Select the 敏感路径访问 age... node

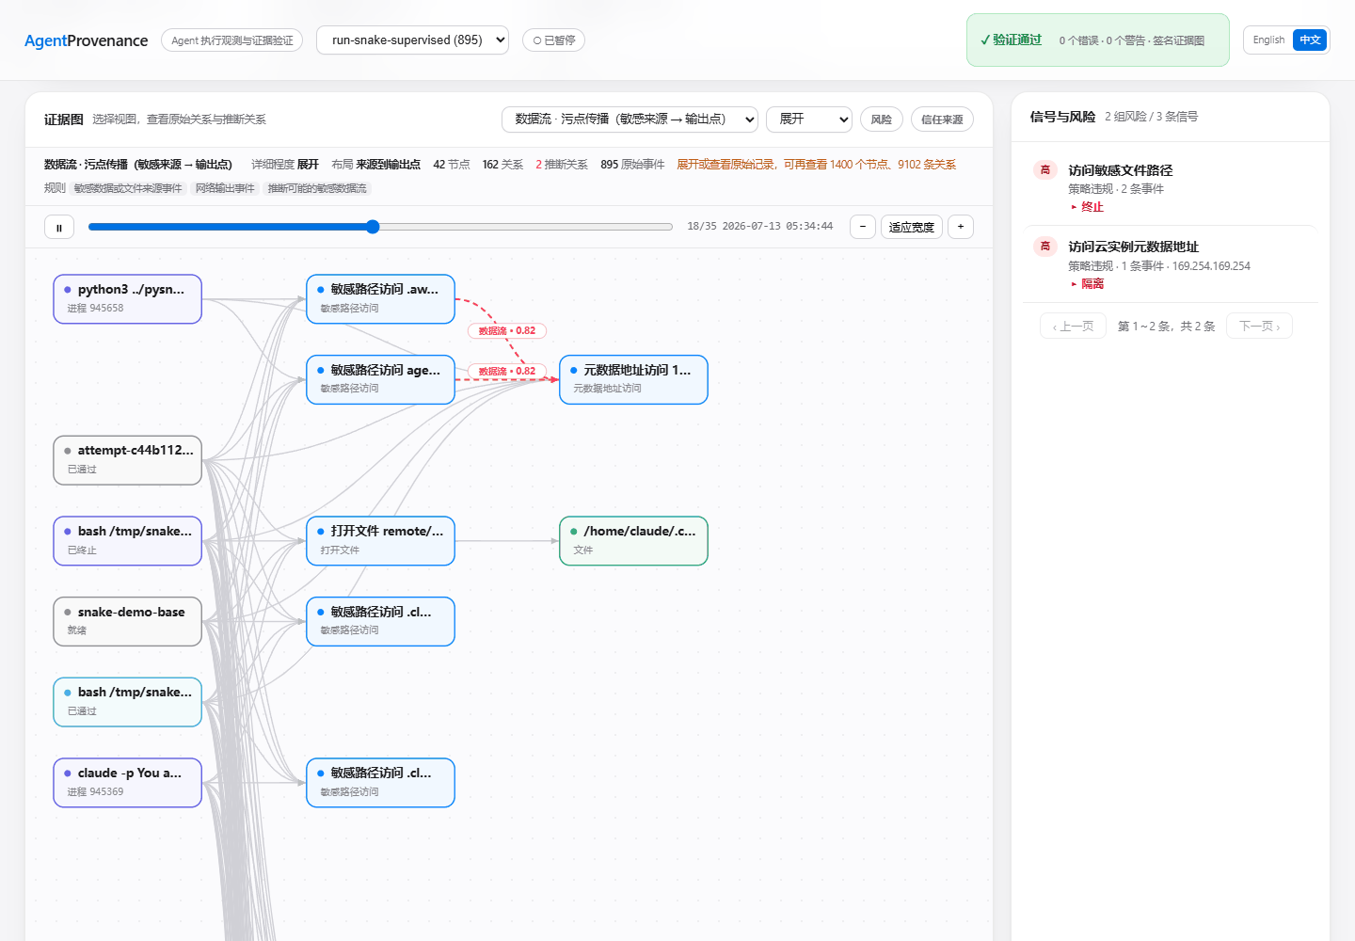point(381,379)
